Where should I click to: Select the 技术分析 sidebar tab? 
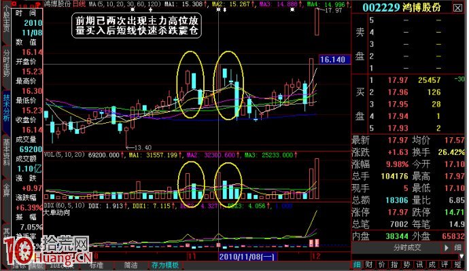tap(5, 107)
